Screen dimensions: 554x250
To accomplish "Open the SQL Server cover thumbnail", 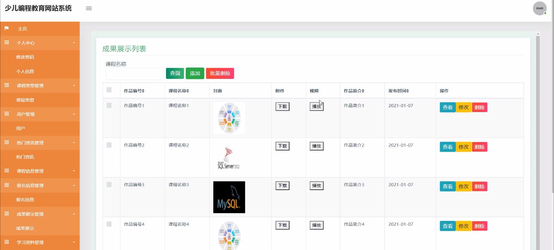I will [229, 157].
